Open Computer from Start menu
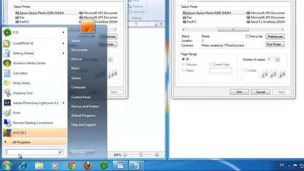The image size is (304, 171). pyautogui.click(x=78, y=87)
